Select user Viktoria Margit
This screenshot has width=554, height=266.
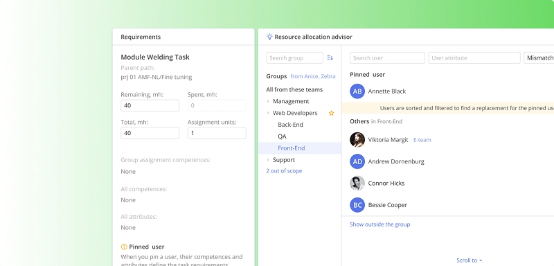pos(388,140)
